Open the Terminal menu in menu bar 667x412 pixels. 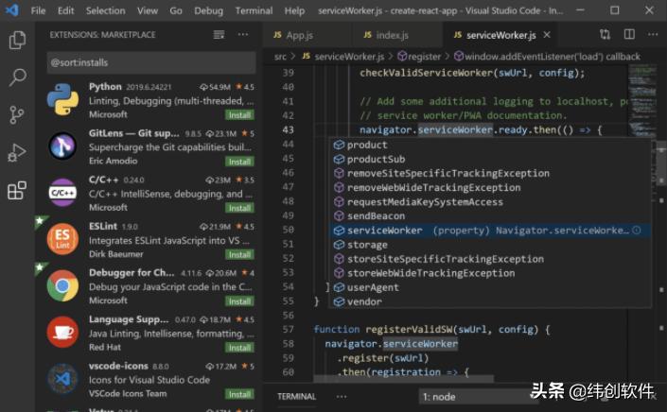(254, 10)
